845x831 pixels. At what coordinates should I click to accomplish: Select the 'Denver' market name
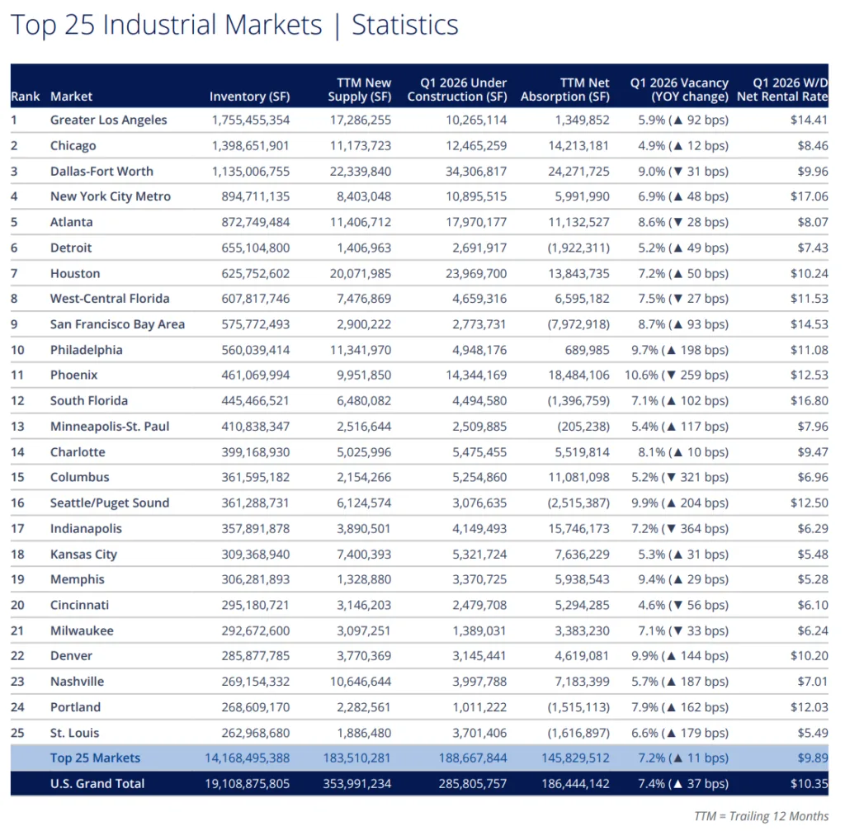click(x=71, y=656)
